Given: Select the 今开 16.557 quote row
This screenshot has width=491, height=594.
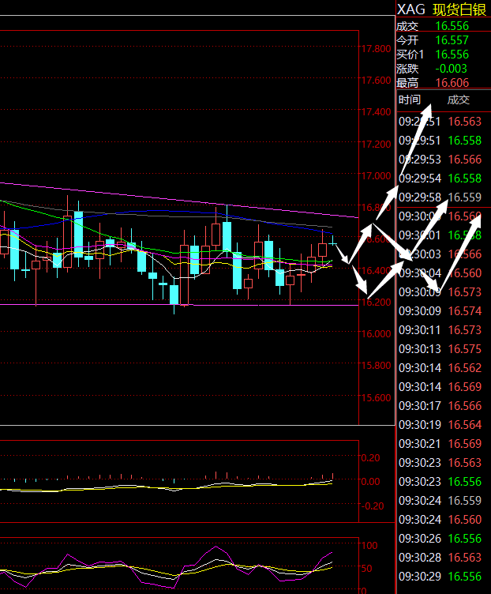Looking at the screenshot, I should (442, 40).
